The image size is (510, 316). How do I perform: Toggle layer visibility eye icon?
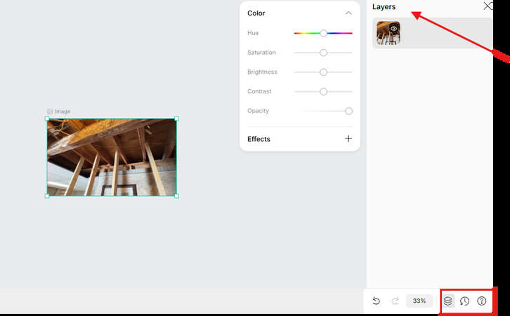[393, 29]
